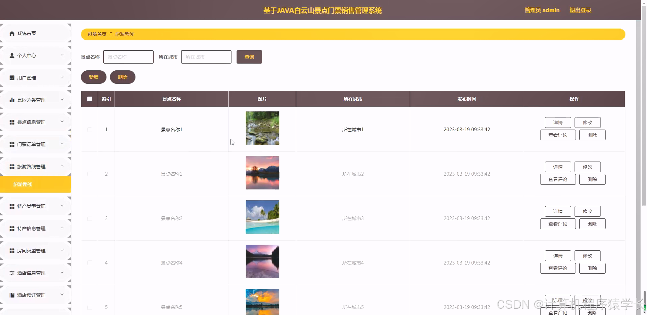Click the 景点名称2 sunset thumbnail image

(x=262, y=172)
